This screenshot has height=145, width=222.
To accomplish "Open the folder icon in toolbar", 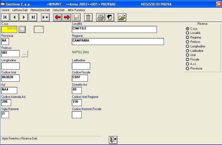I will (x=122, y=17).
